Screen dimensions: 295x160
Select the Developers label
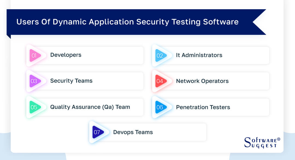coord(66,55)
